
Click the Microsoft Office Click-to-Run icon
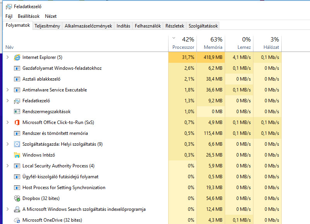(x=17, y=122)
